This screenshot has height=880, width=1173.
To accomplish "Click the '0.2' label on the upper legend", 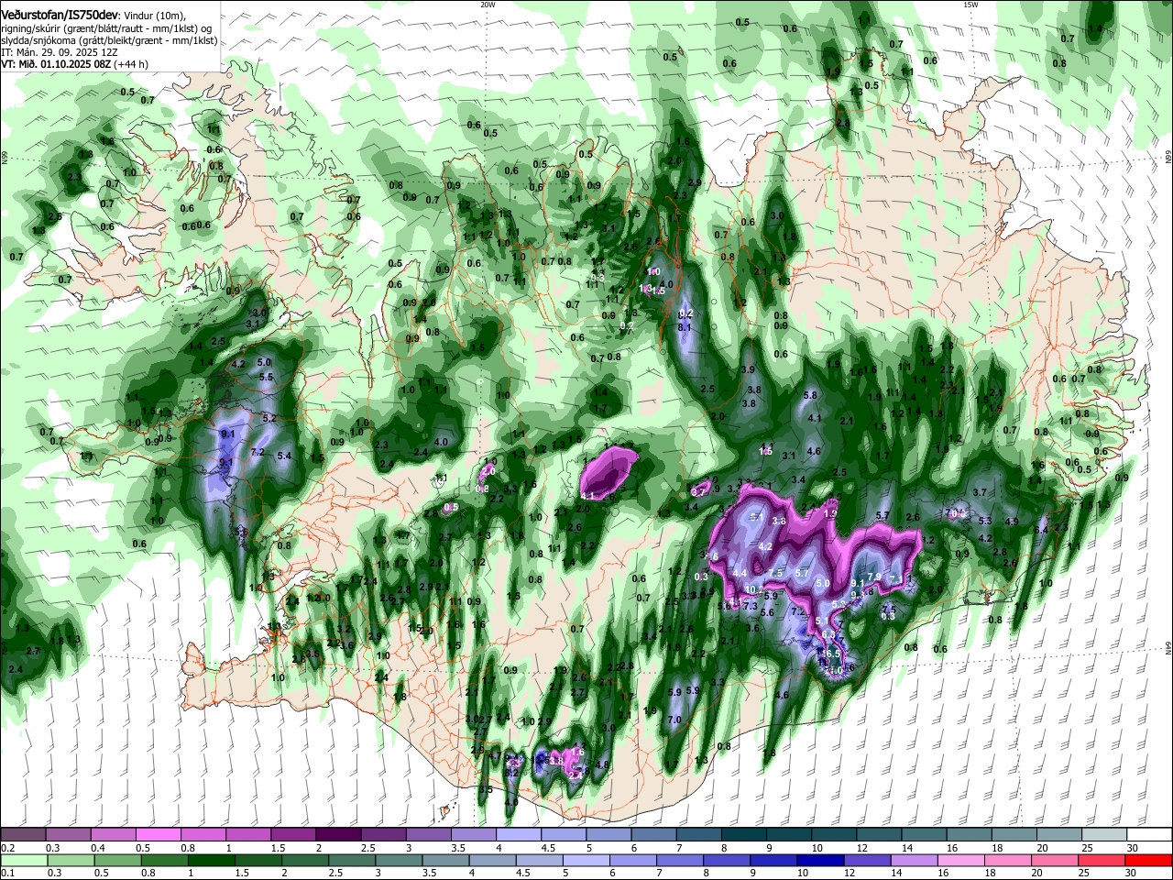I will coord(7,848).
